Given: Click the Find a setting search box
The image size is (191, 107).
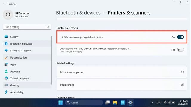Looking at the screenshot, I should point(27,27).
